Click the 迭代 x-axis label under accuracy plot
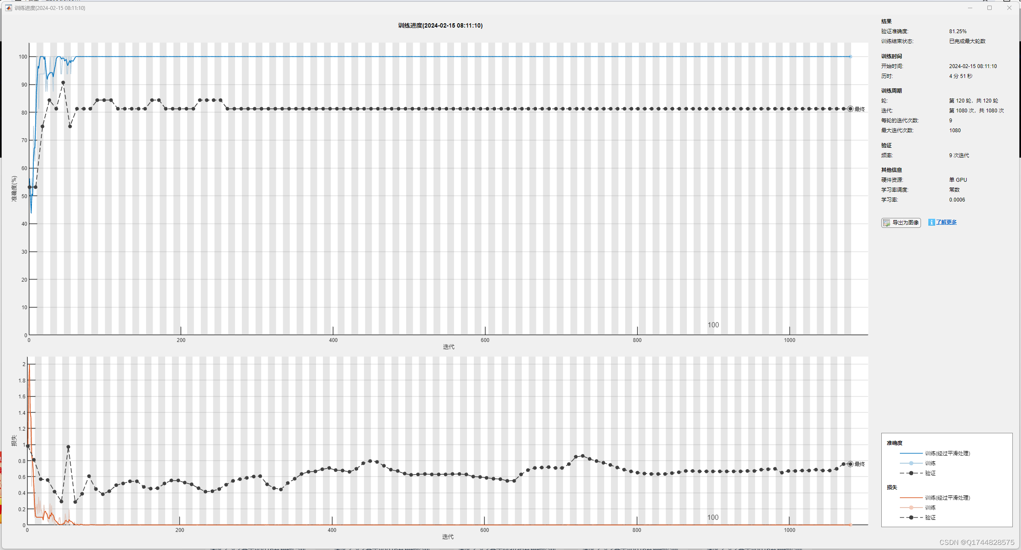1021x550 pixels. (x=448, y=347)
